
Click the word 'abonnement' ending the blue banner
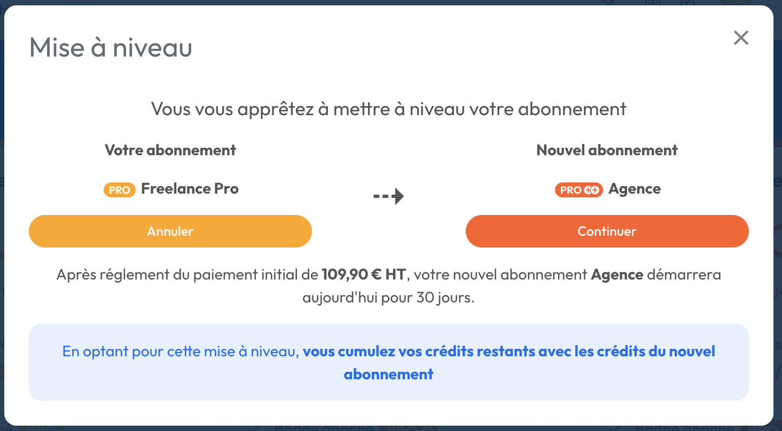tap(388, 374)
